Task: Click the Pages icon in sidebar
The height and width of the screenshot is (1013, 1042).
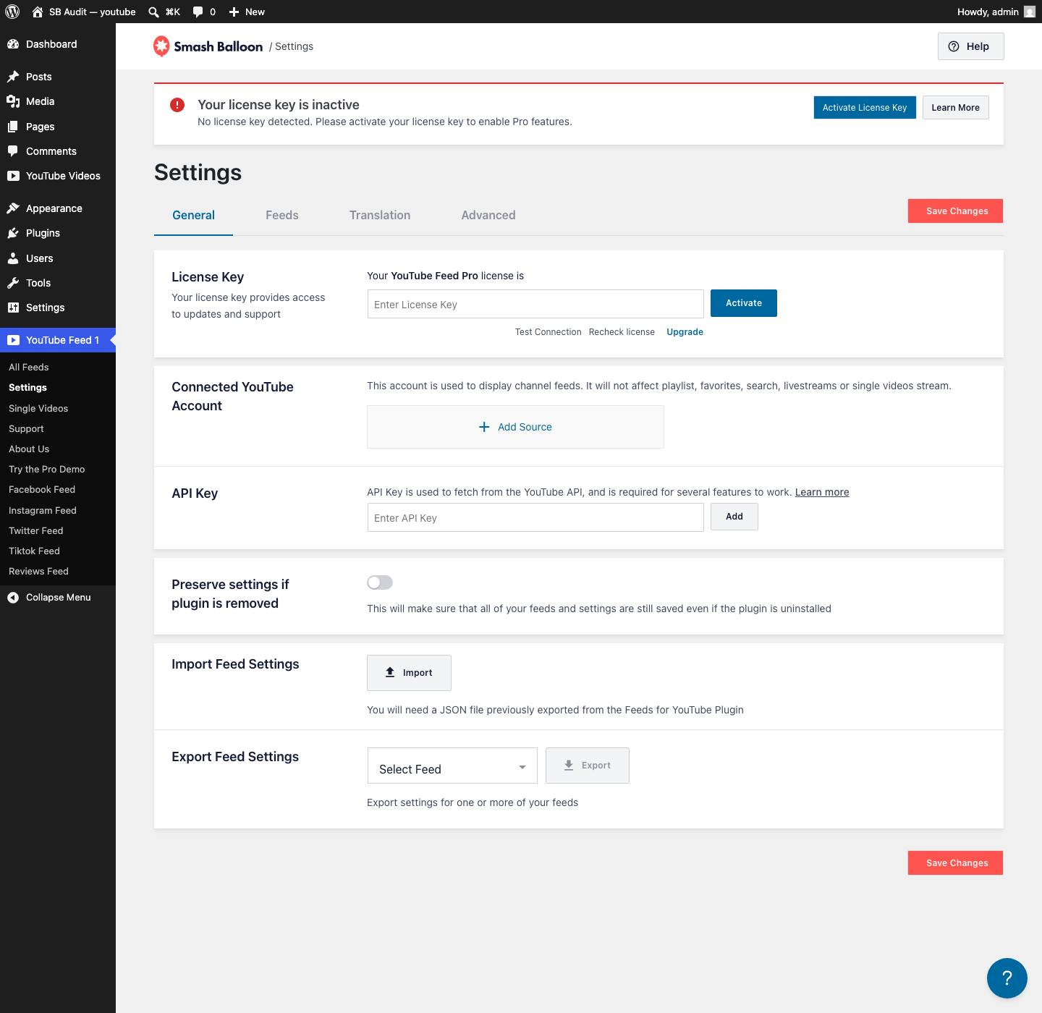Action: (x=13, y=127)
